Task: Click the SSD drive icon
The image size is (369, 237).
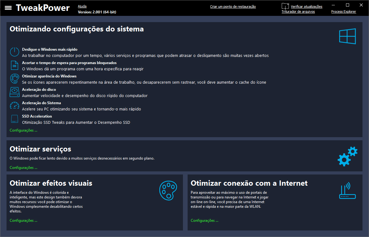Action: click(14, 119)
